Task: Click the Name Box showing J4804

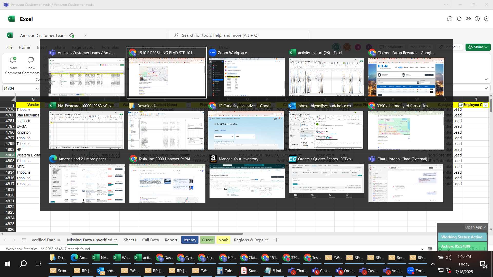Action: point(19,88)
